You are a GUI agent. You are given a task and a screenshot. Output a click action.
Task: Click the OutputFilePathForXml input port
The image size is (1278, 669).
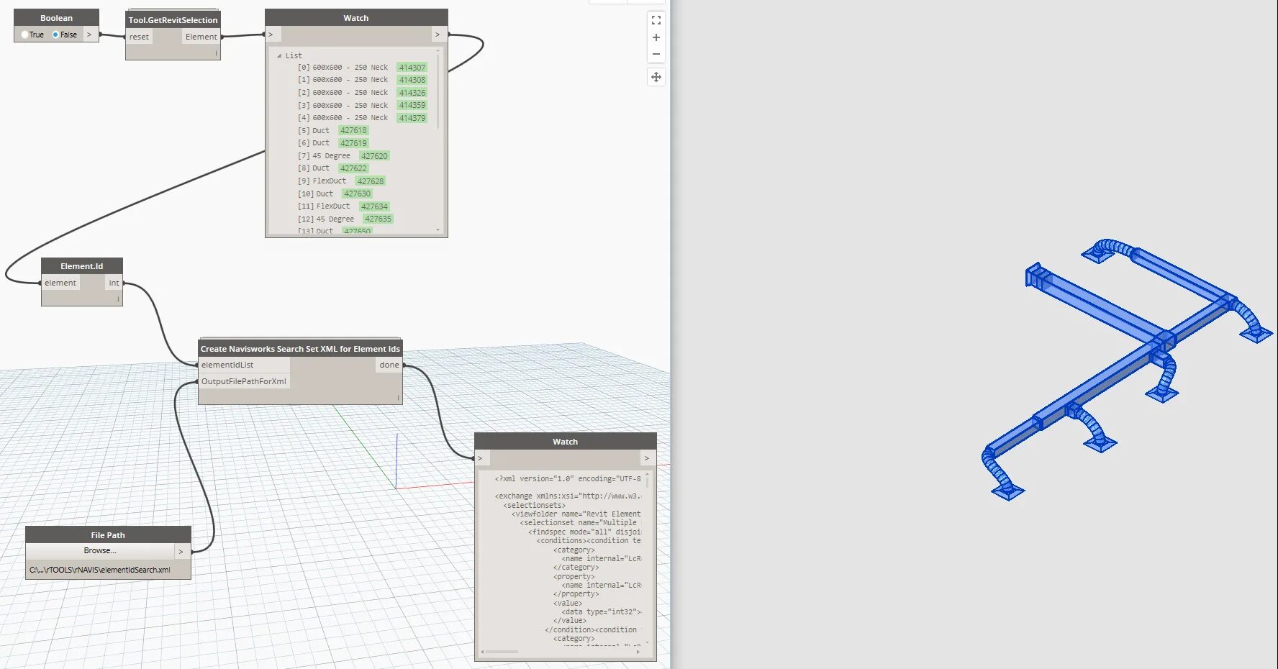pyautogui.click(x=244, y=381)
